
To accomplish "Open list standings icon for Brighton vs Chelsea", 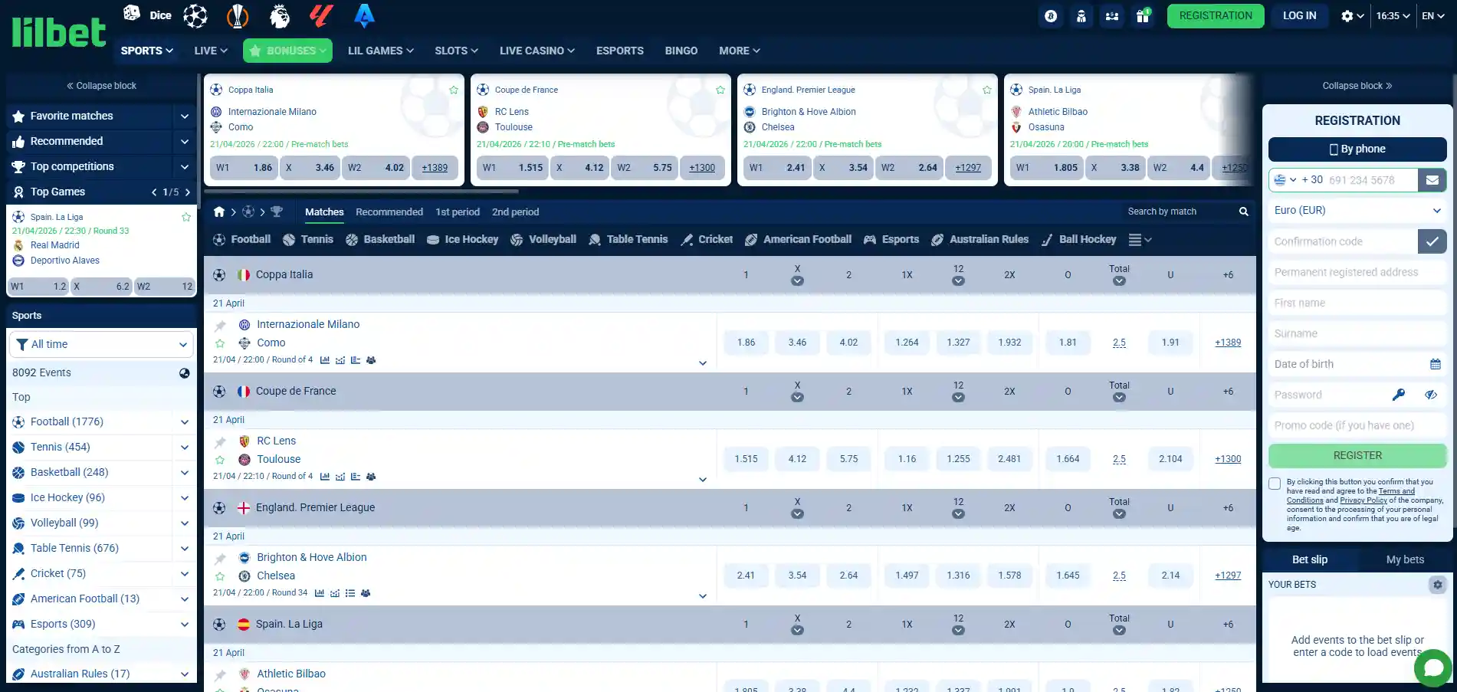I will click(x=350, y=593).
